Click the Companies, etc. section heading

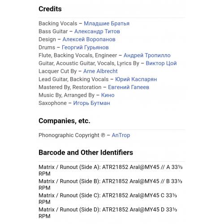pos(65,121)
